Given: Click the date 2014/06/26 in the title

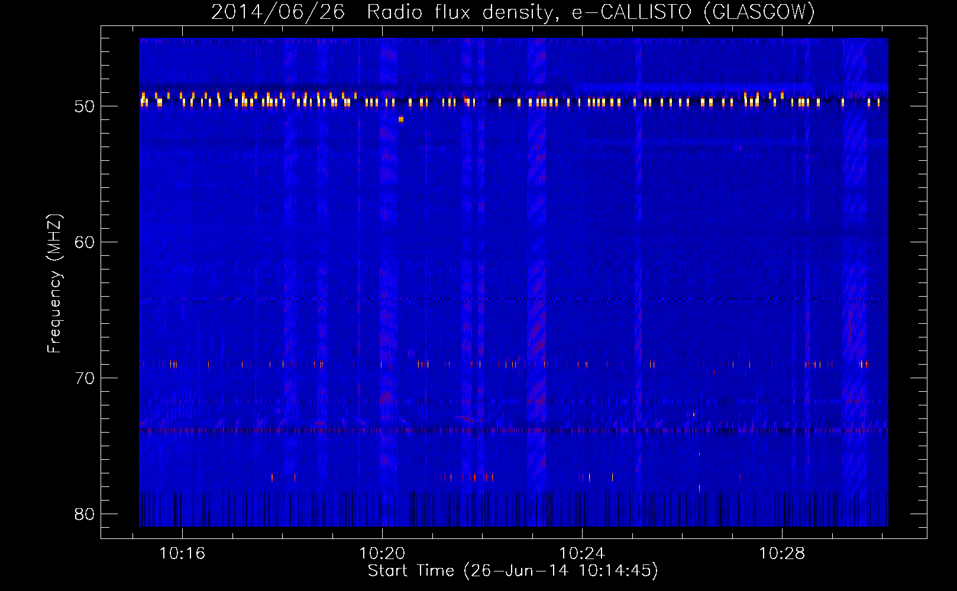Looking at the screenshot, I should pyautogui.click(x=278, y=12).
